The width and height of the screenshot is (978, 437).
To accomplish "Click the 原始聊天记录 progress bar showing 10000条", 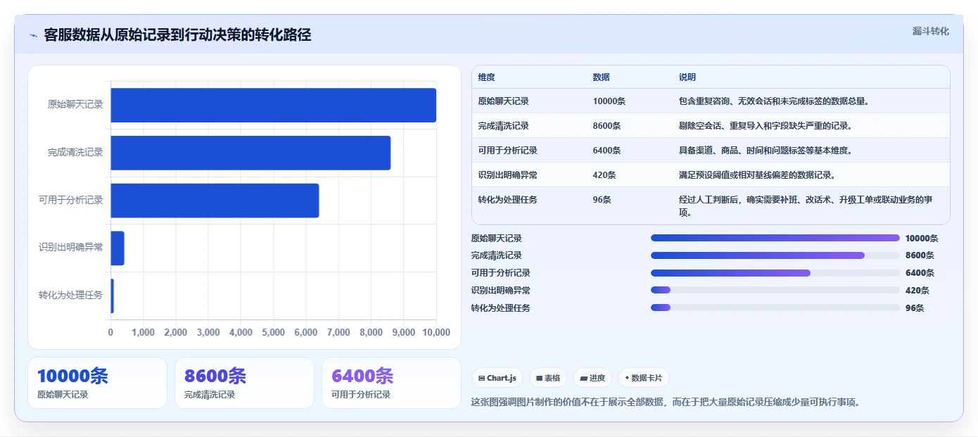I will pyautogui.click(x=775, y=238).
